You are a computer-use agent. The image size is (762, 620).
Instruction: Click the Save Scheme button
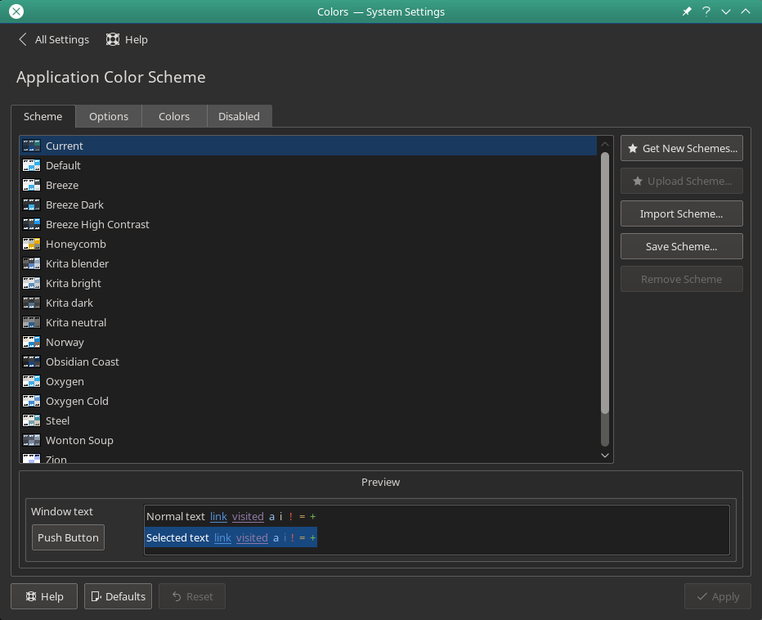[681, 246]
